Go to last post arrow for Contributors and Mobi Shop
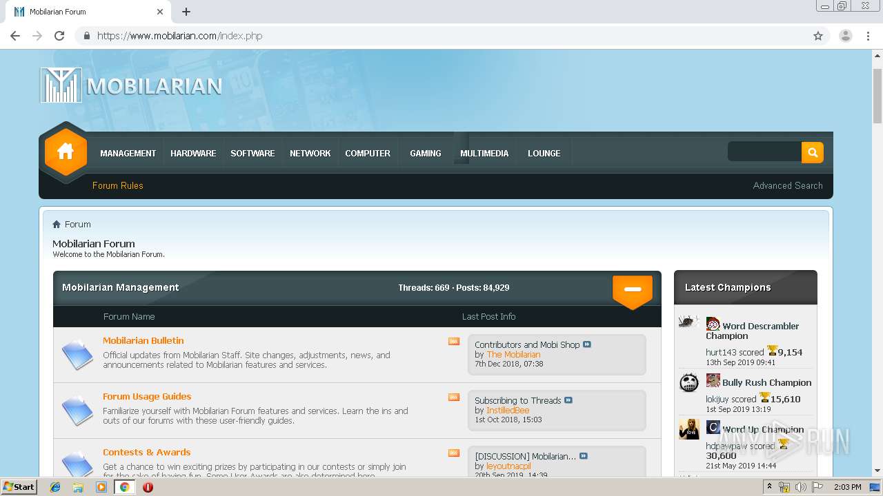Image resolution: width=883 pixels, height=496 pixels. pos(587,344)
